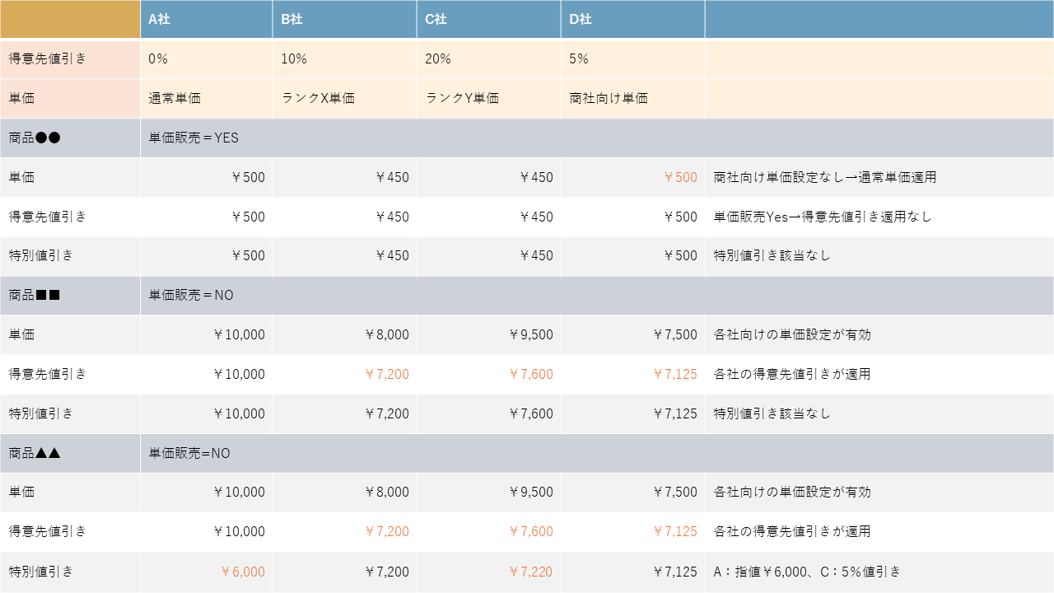Select 商品▲▲ 単価 row ￥8,000 for B社
The height and width of the screenshot is (593, 1054).
tap(344, 492)
